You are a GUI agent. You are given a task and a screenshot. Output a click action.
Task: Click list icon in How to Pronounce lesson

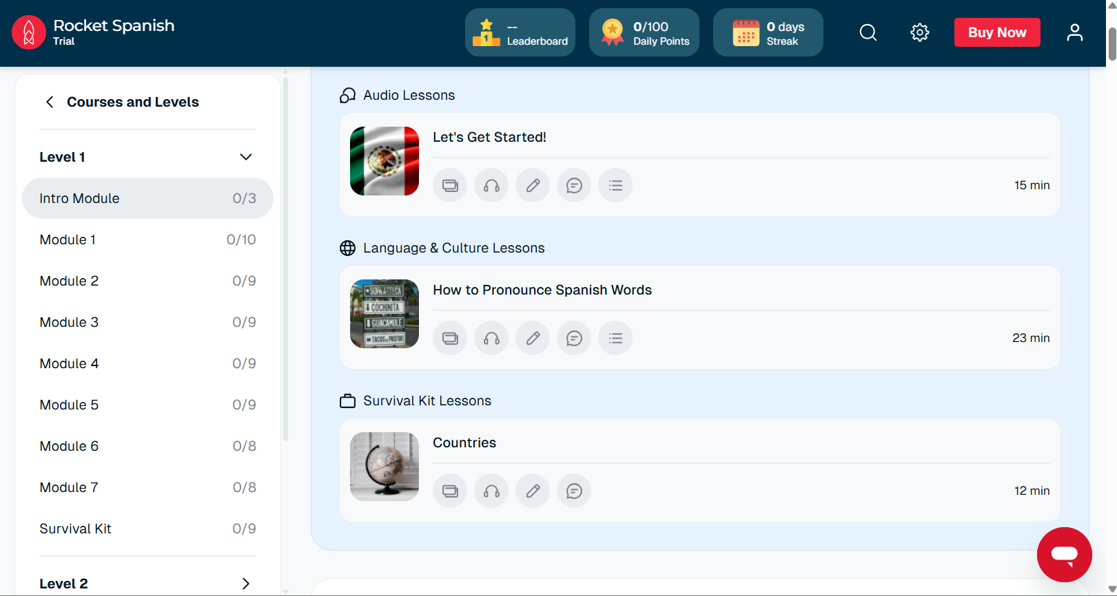click(x=615, y=338)
